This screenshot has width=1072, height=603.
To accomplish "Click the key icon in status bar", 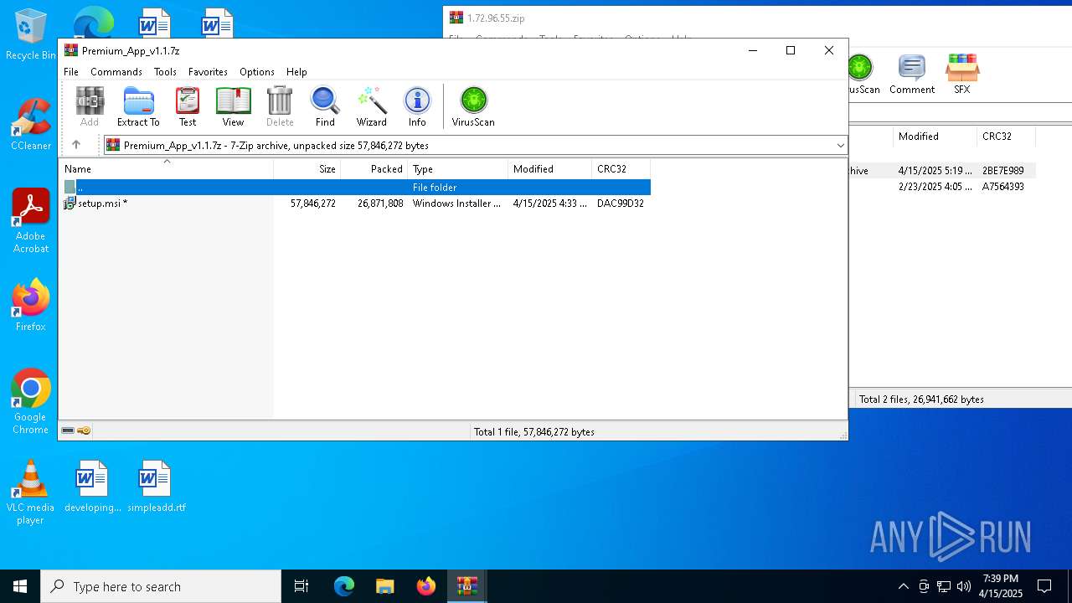I will tap(84, 430).
